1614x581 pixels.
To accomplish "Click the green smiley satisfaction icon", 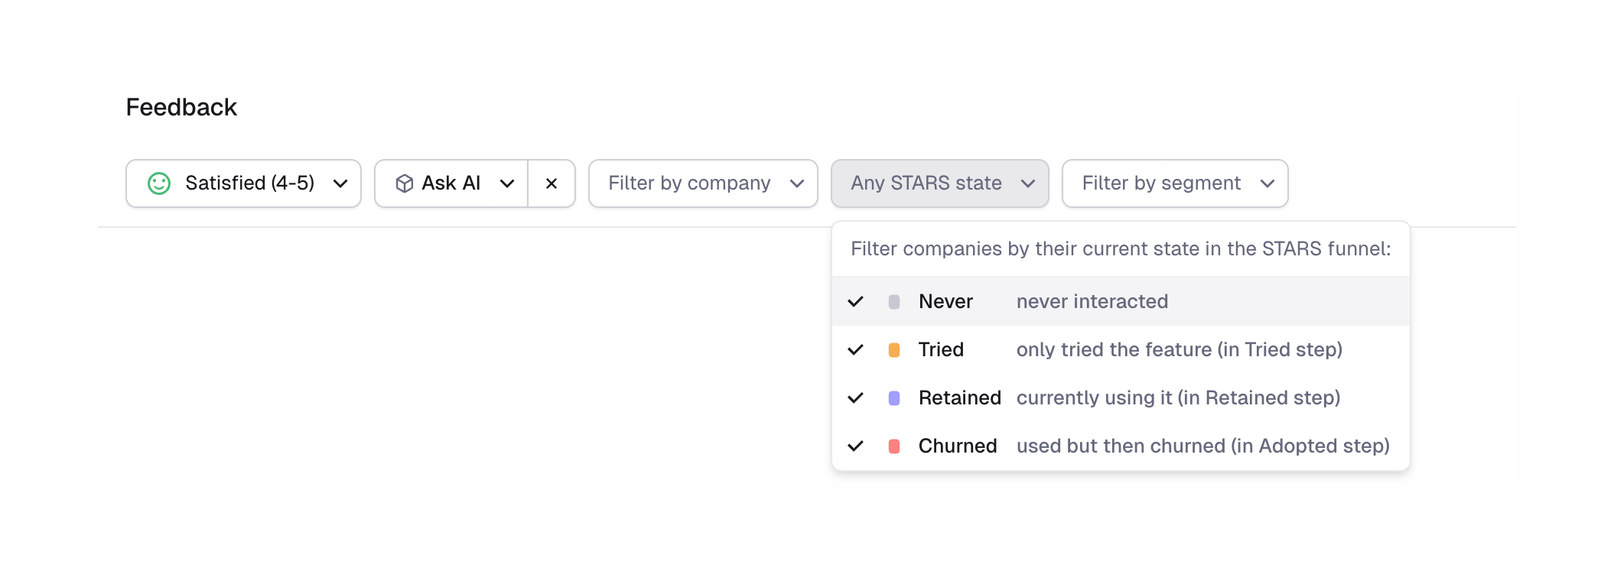I will coord(159,183).
